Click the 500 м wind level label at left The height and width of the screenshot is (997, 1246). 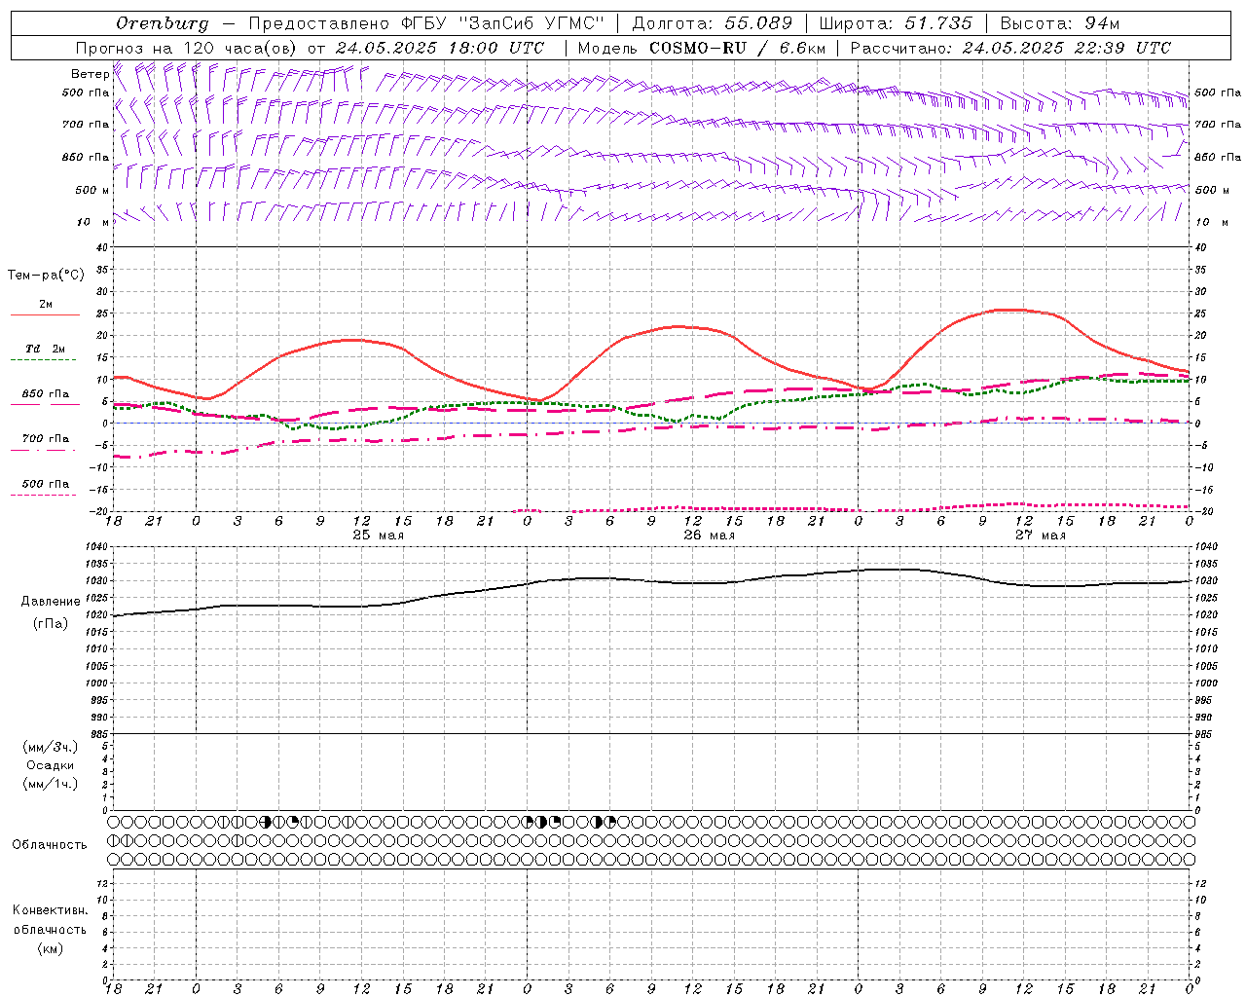coord(92,190)
